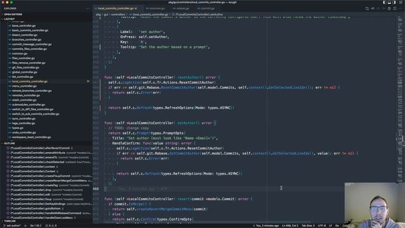
Task: Click the webcam video overlay thumbnail
Action: point(375,205)
